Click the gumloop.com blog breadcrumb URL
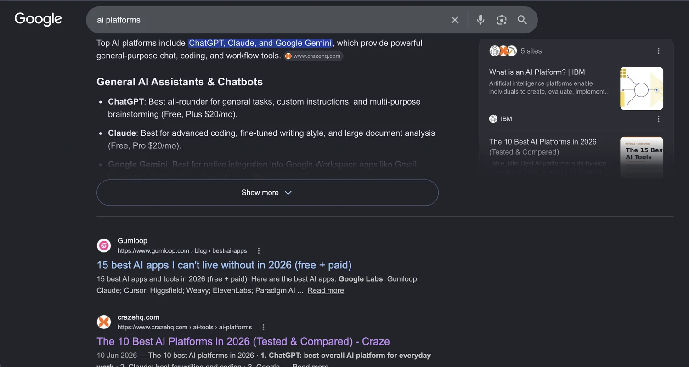 182,251
